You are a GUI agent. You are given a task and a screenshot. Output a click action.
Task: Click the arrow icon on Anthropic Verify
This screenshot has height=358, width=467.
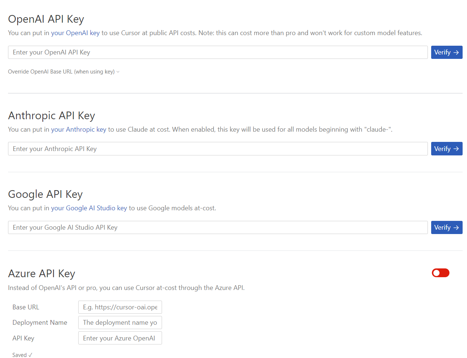(x=456, y=149)
